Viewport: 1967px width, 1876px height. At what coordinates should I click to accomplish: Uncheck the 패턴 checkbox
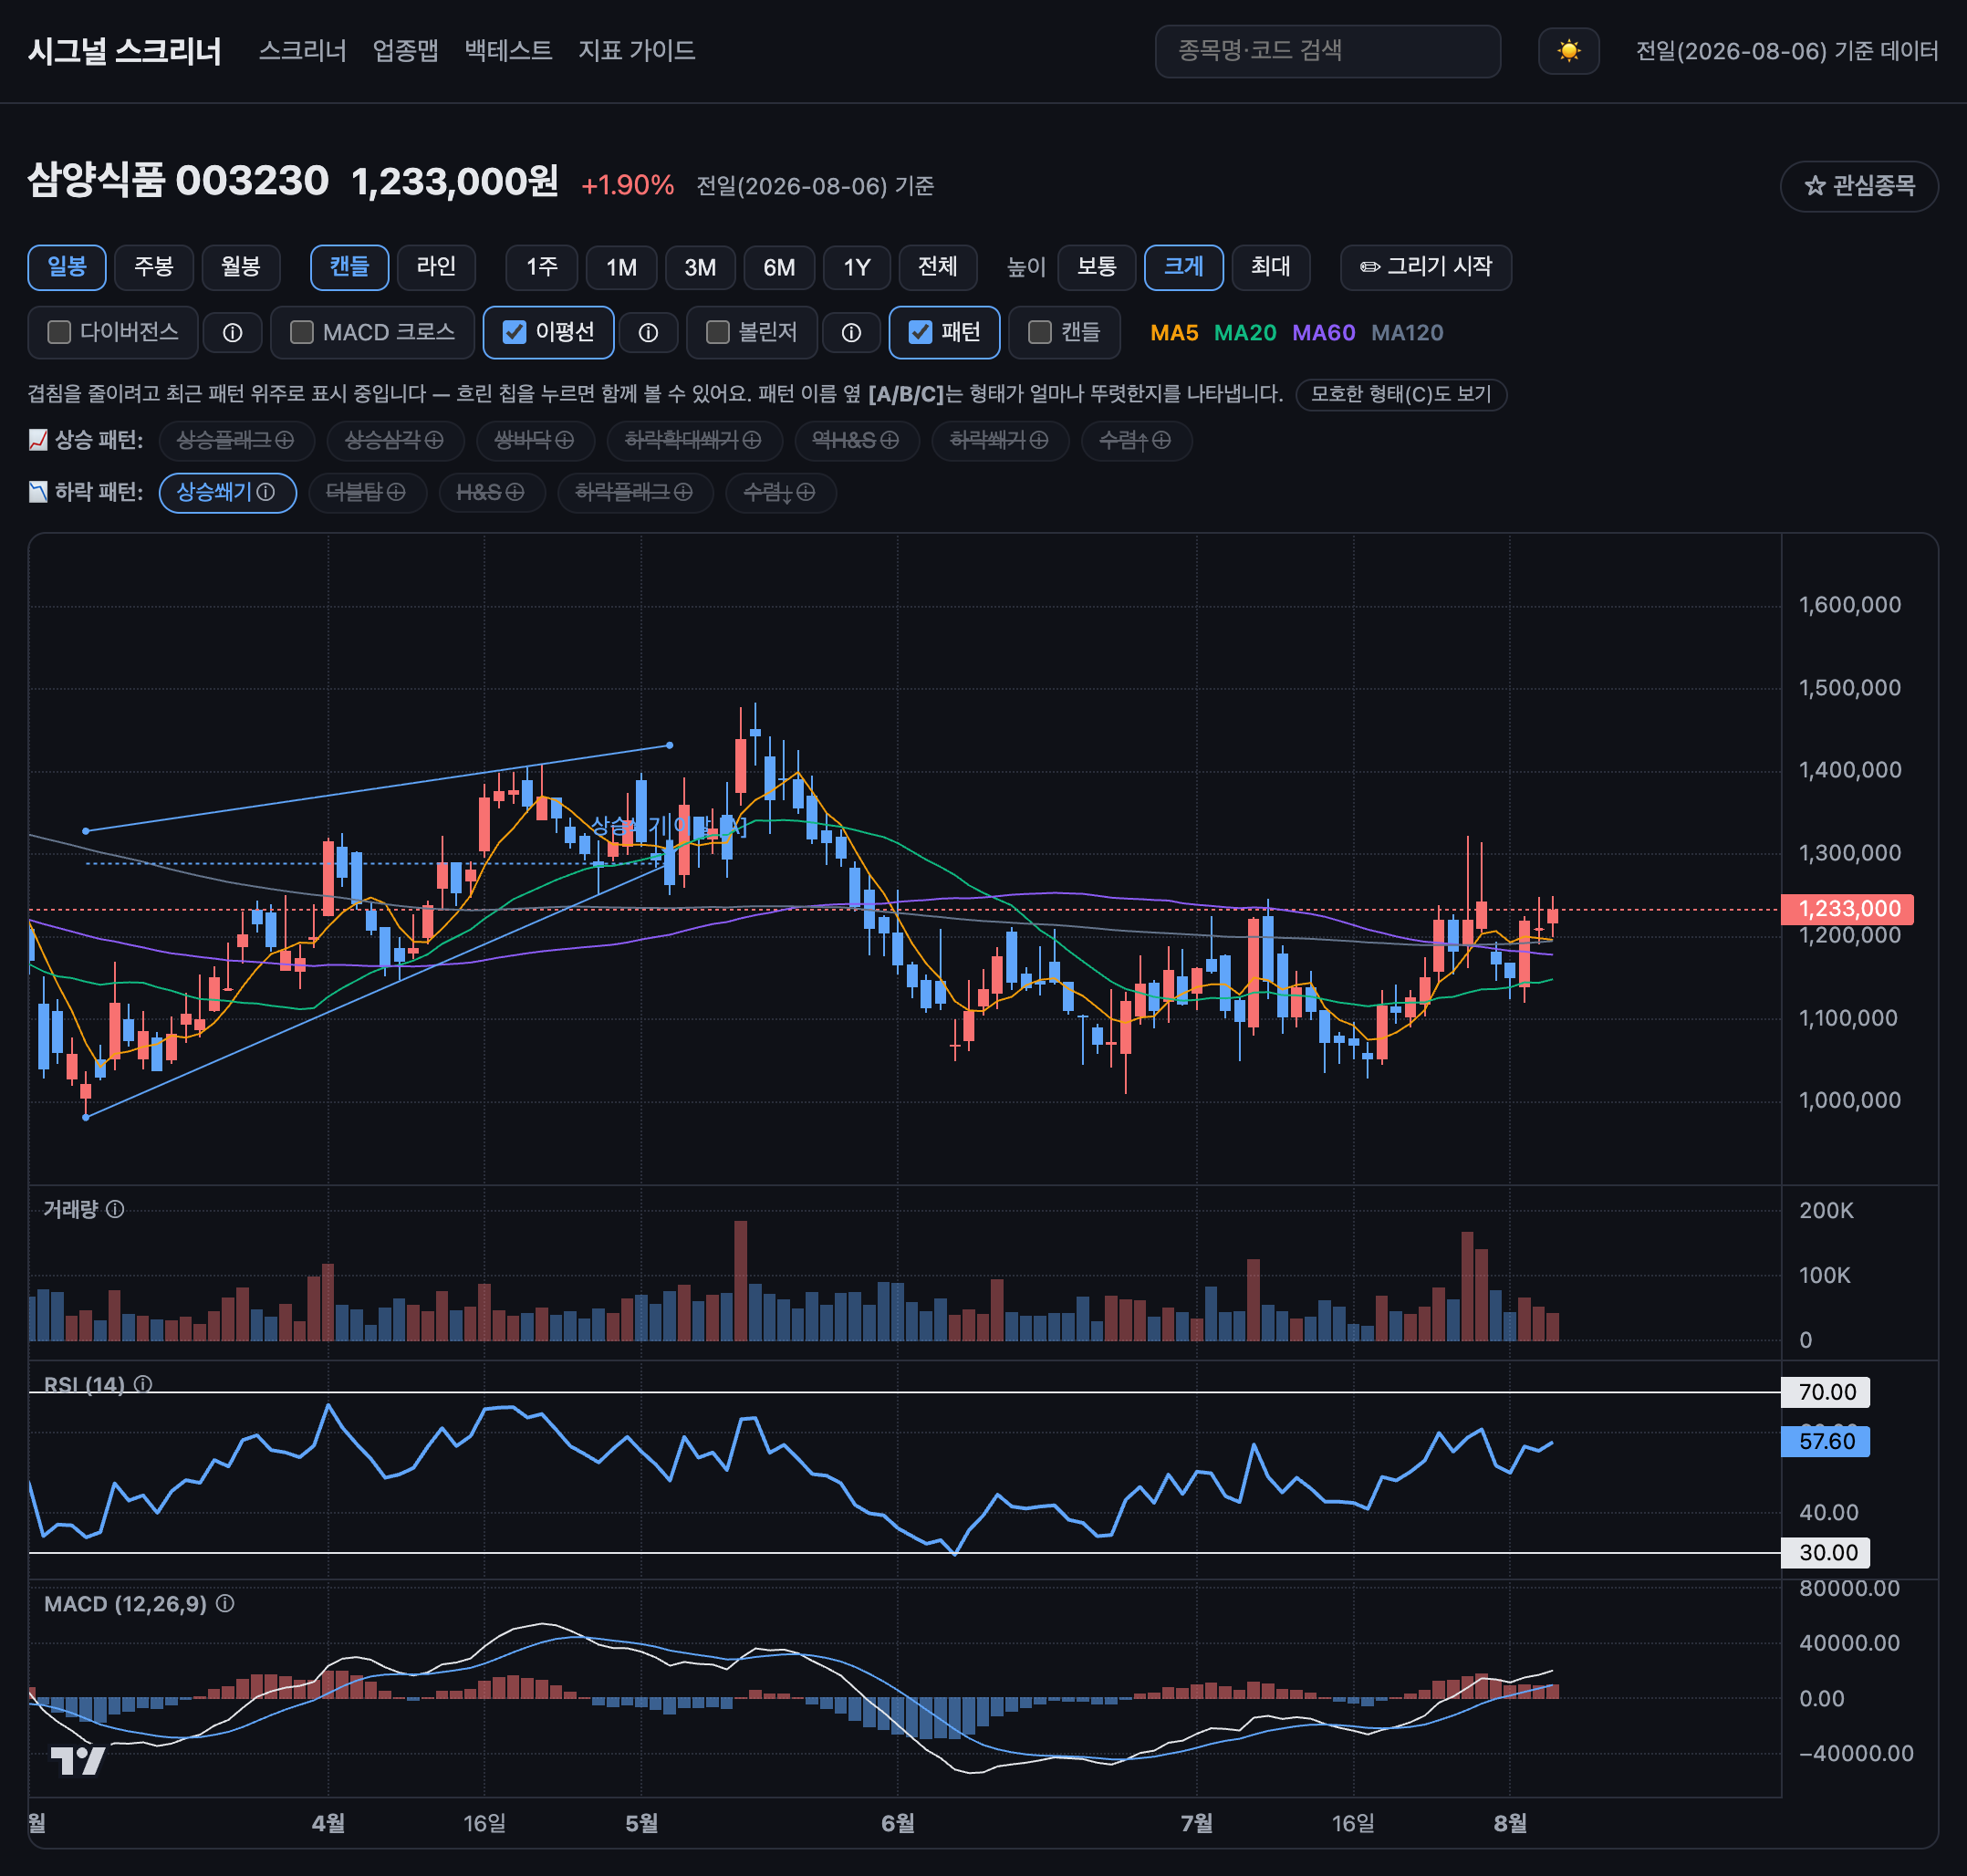click(920, 332)
